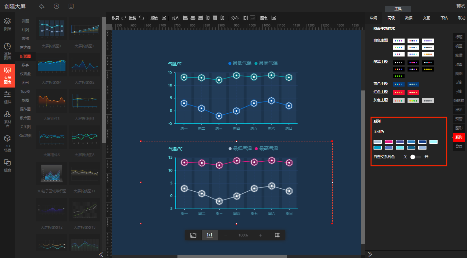Toggle the 自定义系列色 switch
The height and width of the screenshot is (258, 467).
416,157
